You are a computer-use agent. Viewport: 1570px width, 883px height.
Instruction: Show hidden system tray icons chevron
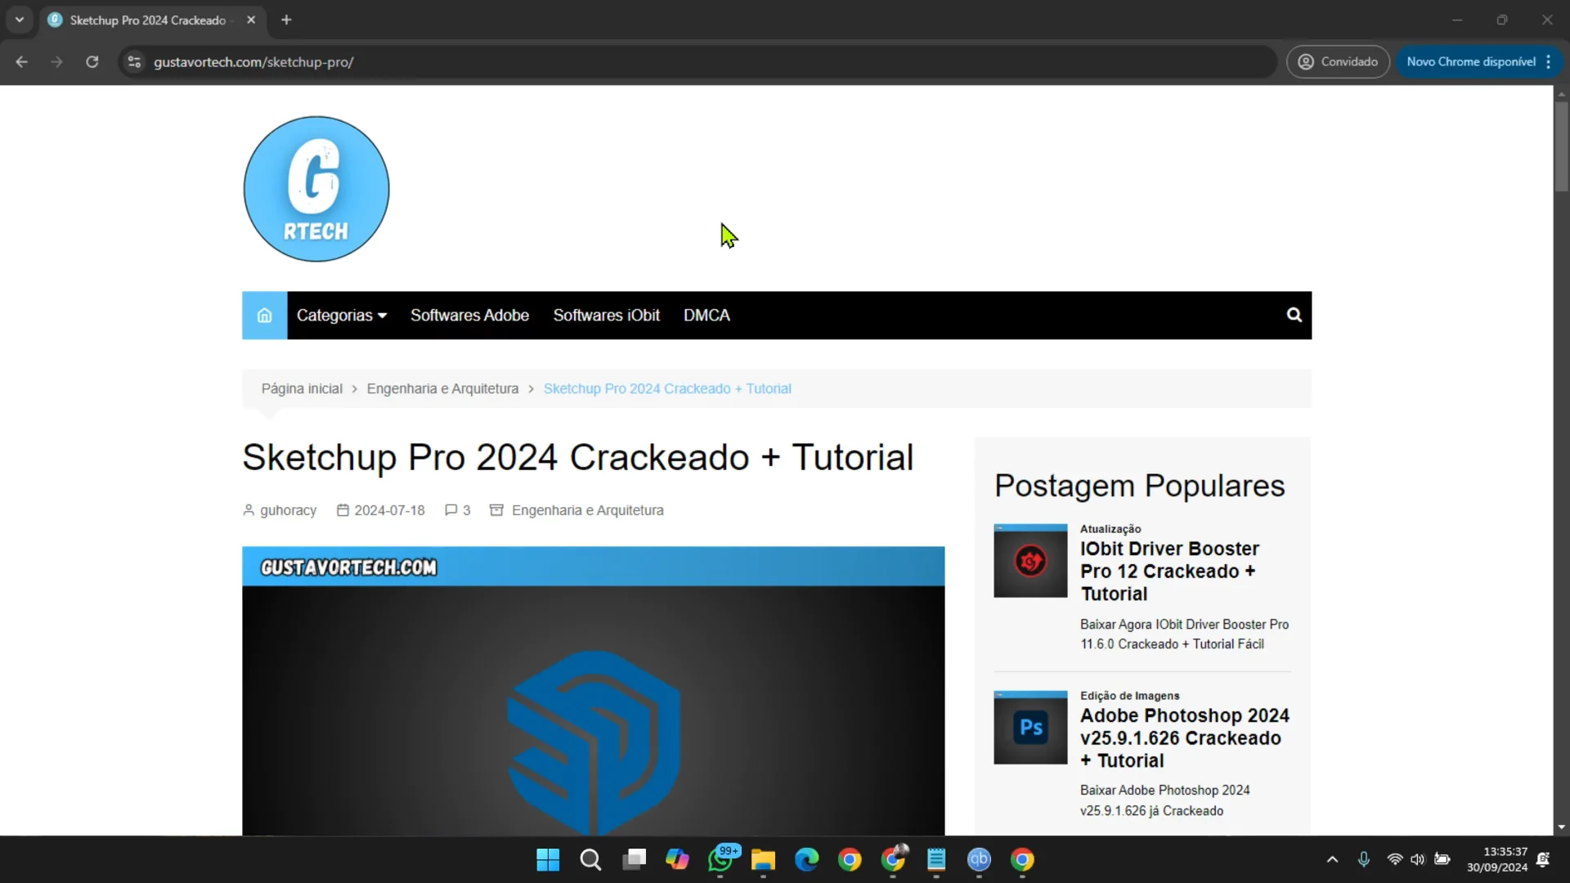coord(1332,859)
